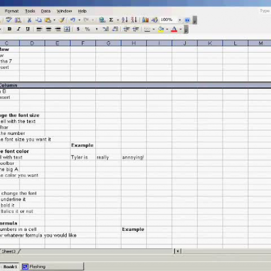This screenshot has height=271, width=271.
Task: Switch to the Sheet3 tab
Action: click(x=9, y=251)
